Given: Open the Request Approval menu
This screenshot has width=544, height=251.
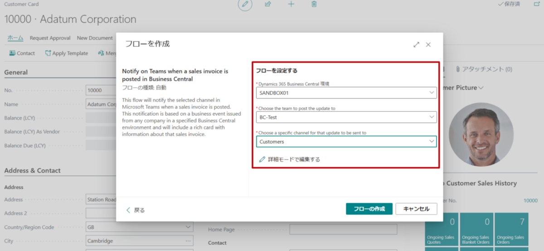Looking at the screenshot, I should (x=50, y=38).
